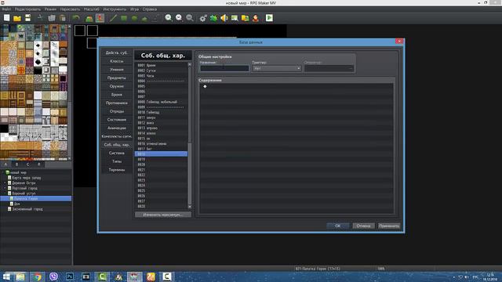Select the Заснеженный город map

tap(27, 209)
